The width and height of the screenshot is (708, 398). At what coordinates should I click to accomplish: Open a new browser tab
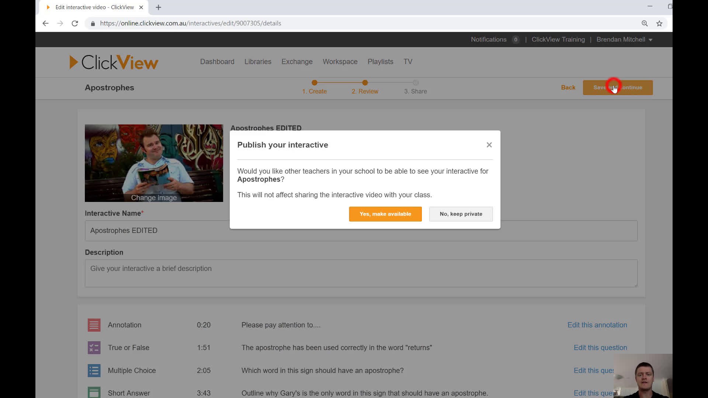159,7
